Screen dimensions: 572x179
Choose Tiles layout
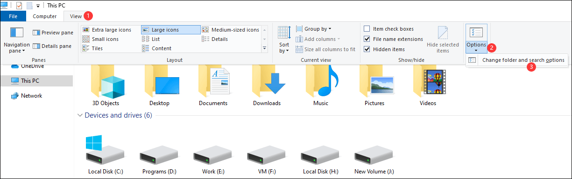coord(92,48)
